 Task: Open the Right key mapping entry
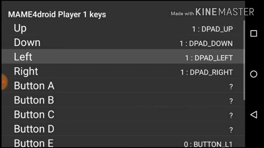pyautogui.click(x=123, y=71)
